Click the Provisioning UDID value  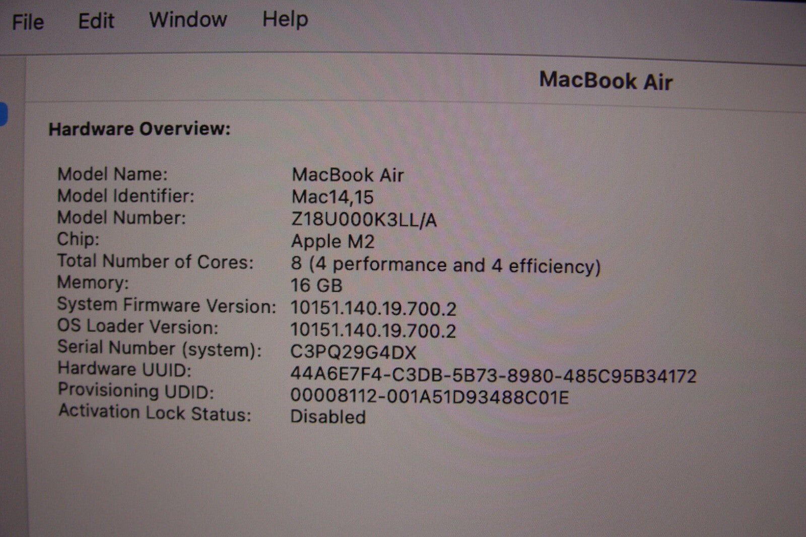tap(429, 397)
